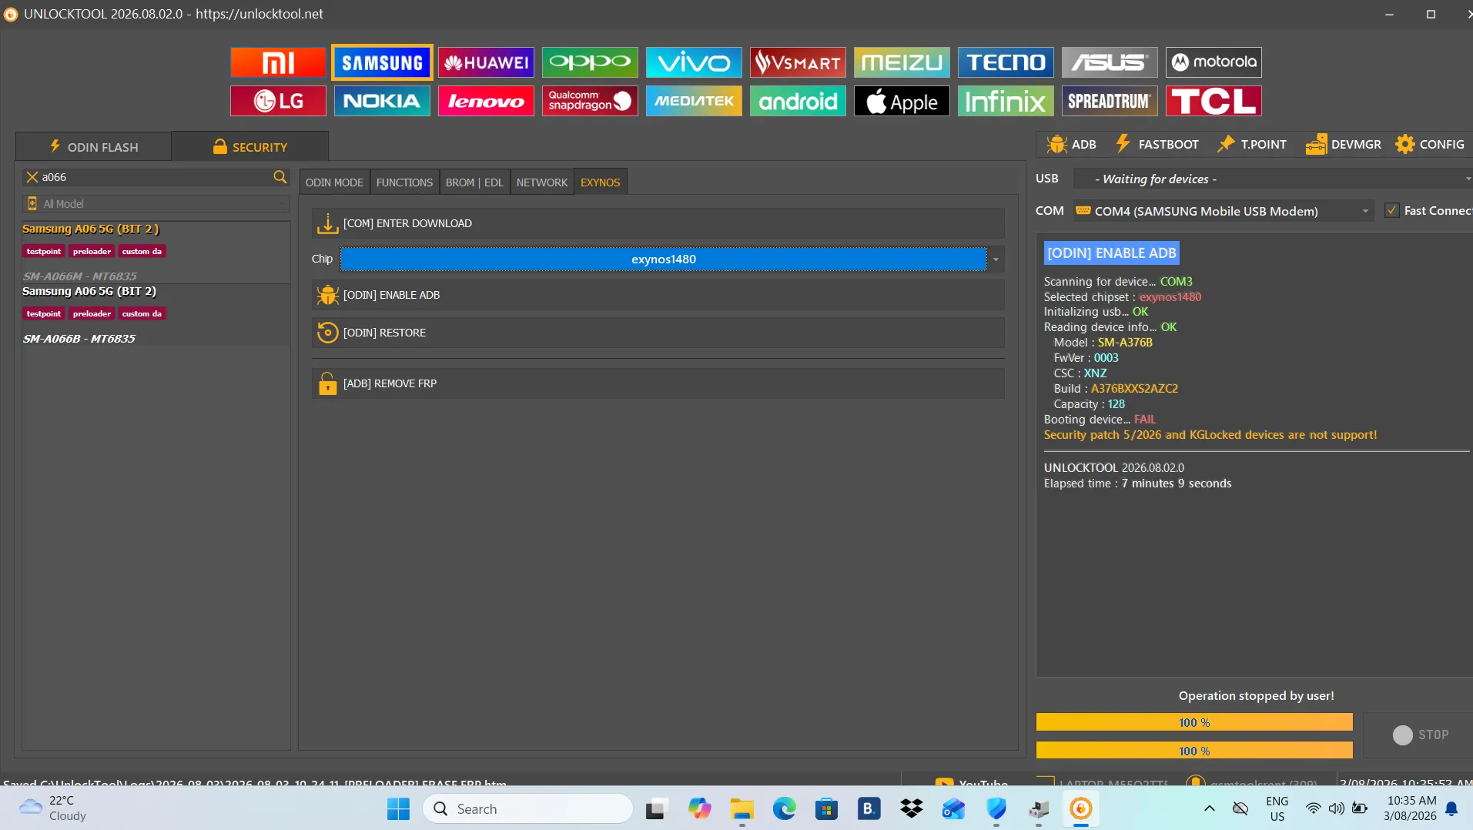This screenshot has width=1473, height=830.
Task: Choose the Apple brand logo
Action: click(x=902, y=101)
